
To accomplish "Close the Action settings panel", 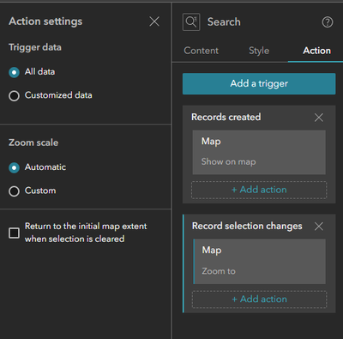I will [x=154, y=21].
